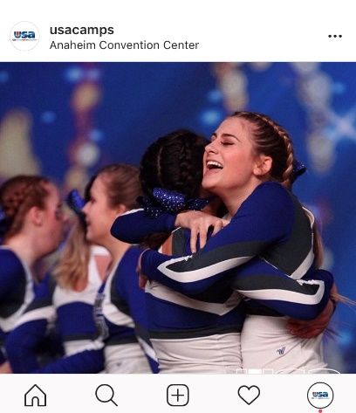Open the three-dot post options menu
Screen dimensions: 356x413
[335, 36]
